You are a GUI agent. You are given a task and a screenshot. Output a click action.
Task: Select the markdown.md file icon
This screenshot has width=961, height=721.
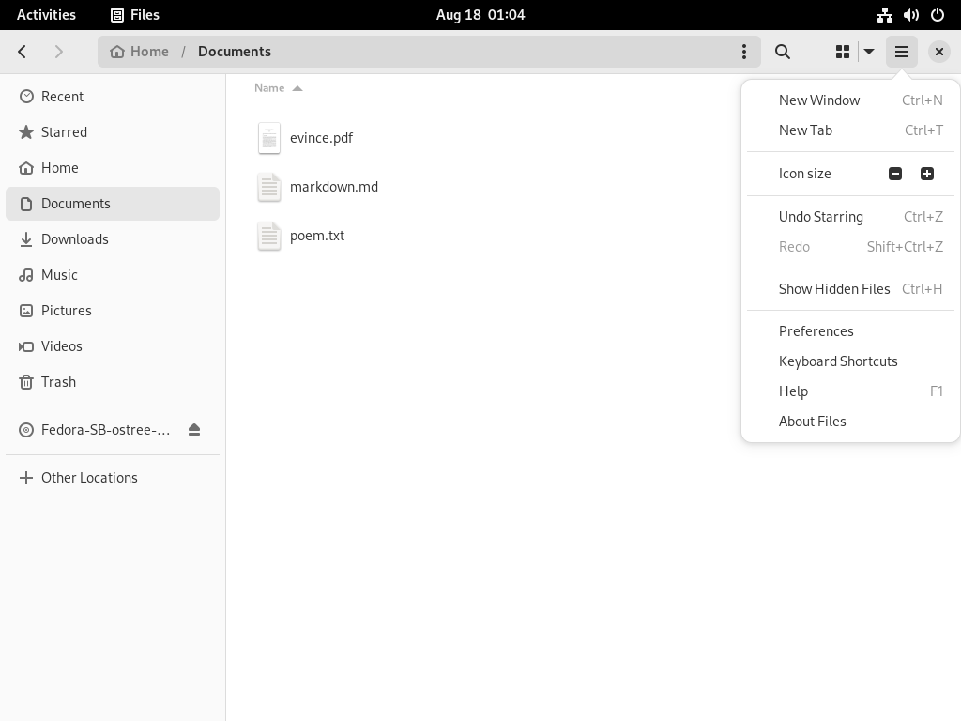(269, 187)
